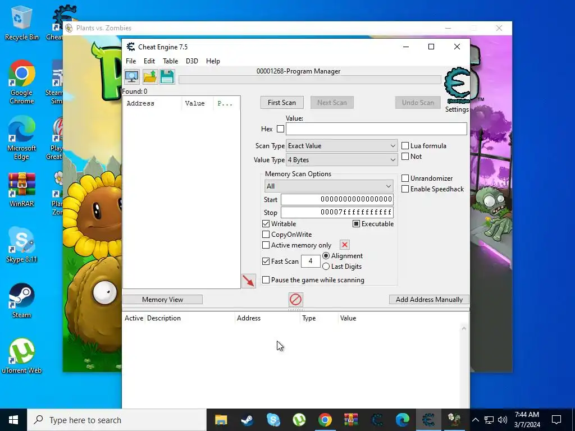Click the Next Scan button
575x431 pixels.
pyautogui.click(x=332, y=103)
